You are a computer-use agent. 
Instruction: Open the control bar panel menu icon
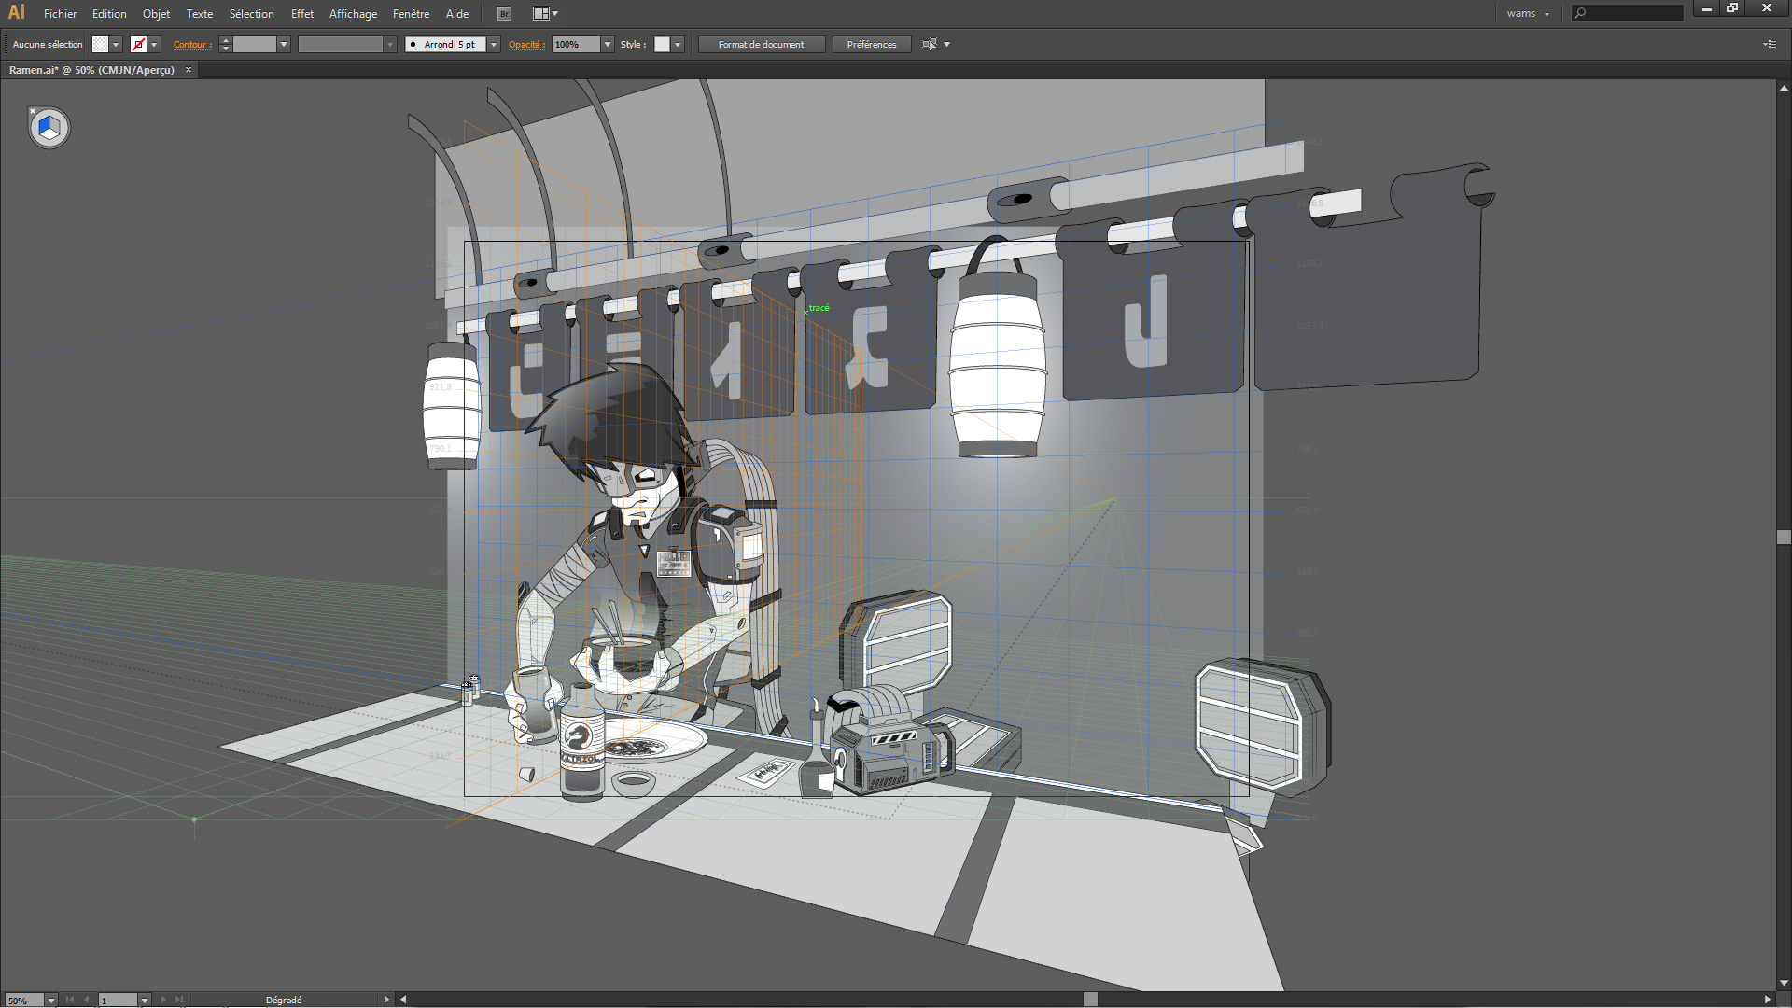point(1769,45)
